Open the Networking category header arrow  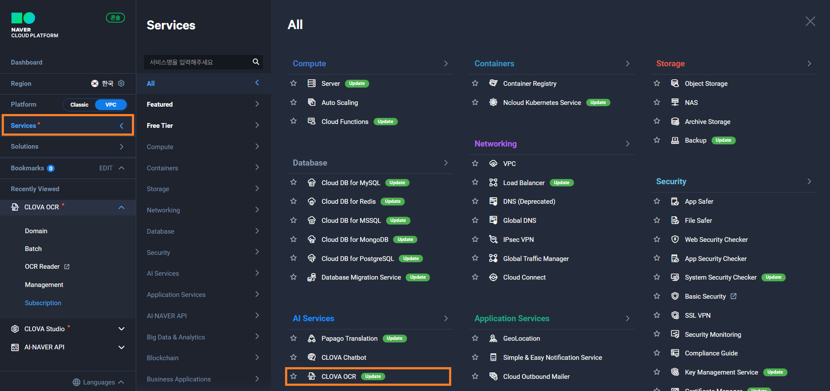[x=627, y=143]
